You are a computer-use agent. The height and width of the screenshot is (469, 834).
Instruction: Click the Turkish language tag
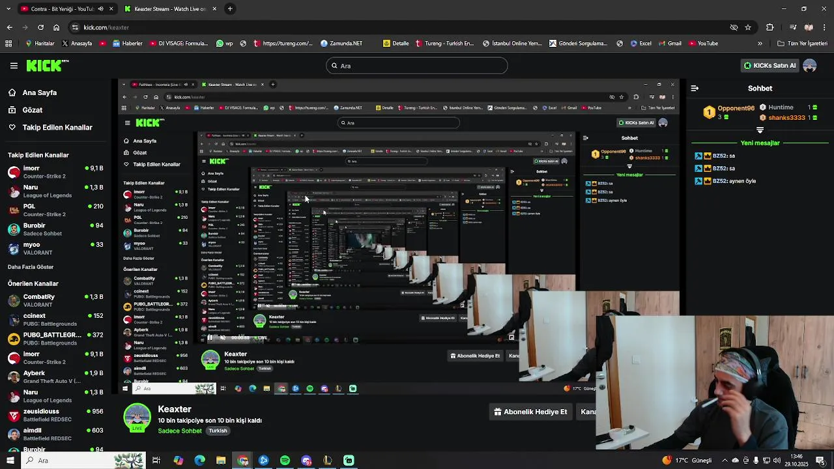pyautogui.click(x=218, y=431)
